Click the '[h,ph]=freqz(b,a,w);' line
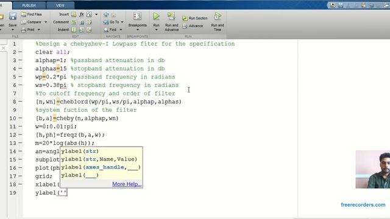This screenshot has height=219, width=390. coord(70,135)
